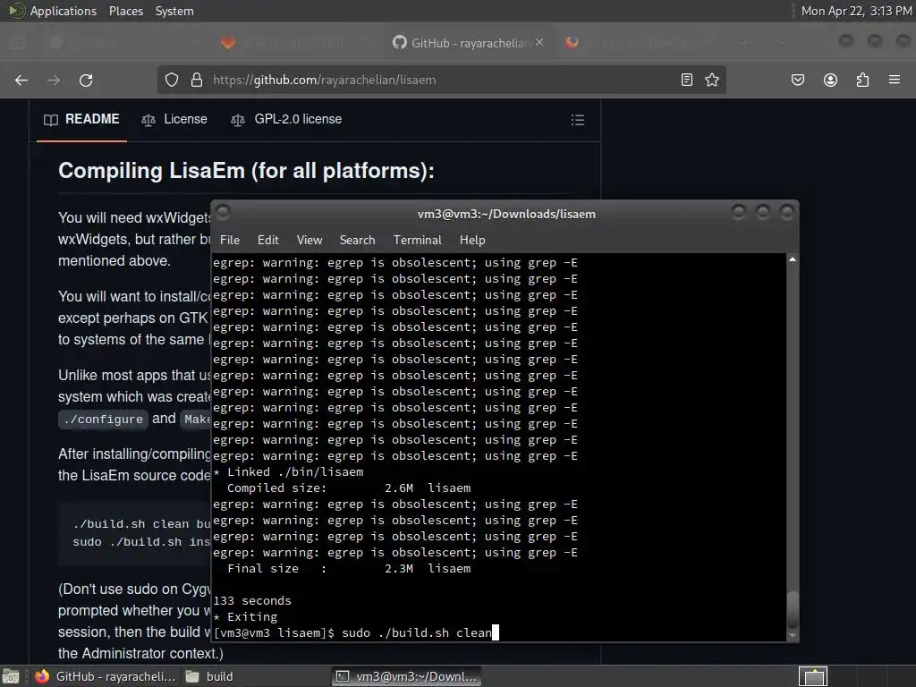Open the Pocket save icon
This screenshot has height=687, width=916.
797,80
